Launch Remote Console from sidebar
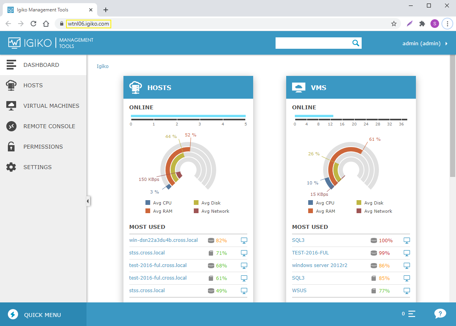456x326 pixels. 43,126
